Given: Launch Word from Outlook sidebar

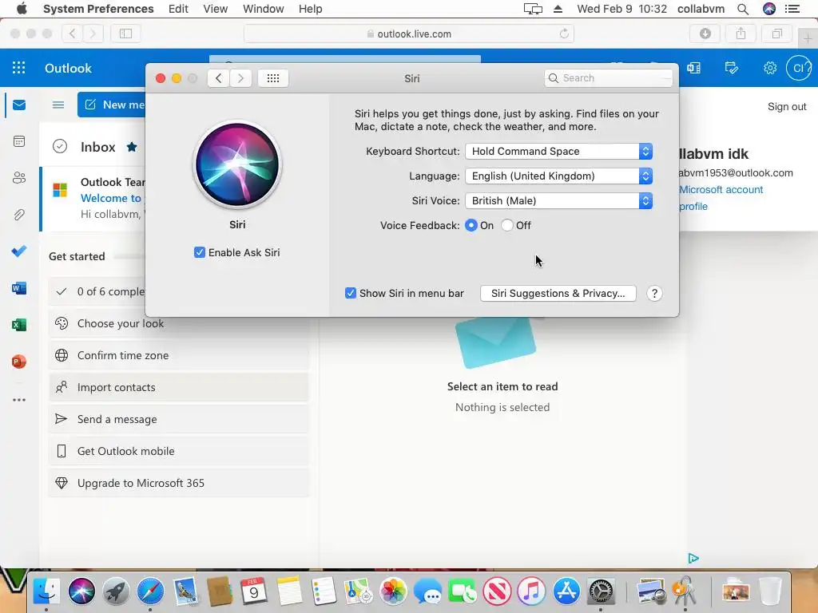Looking at the screenshot, I should [x=19, y=287].
